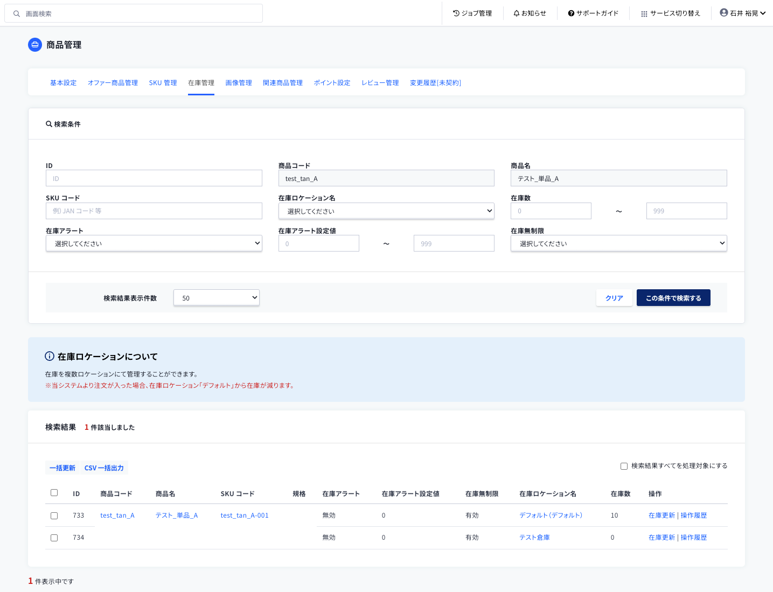Switch to the レビュー管理 tab
The image size is (773, 592).
click(x=380, y=82)
